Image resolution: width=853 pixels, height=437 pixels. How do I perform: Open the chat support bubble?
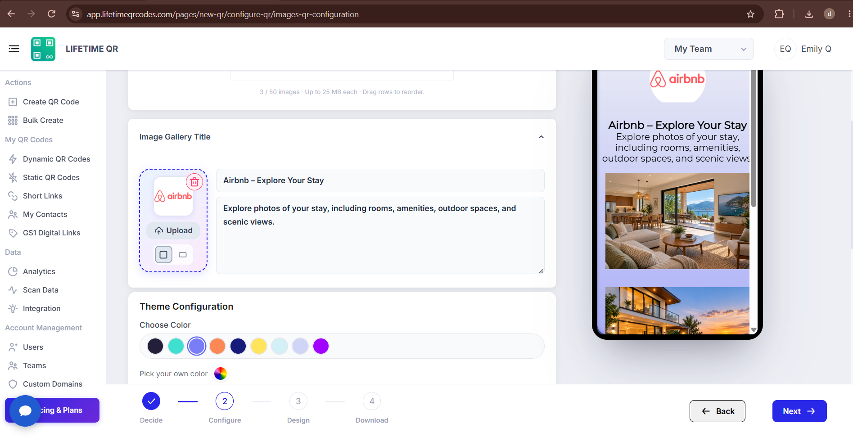point(25,410)
